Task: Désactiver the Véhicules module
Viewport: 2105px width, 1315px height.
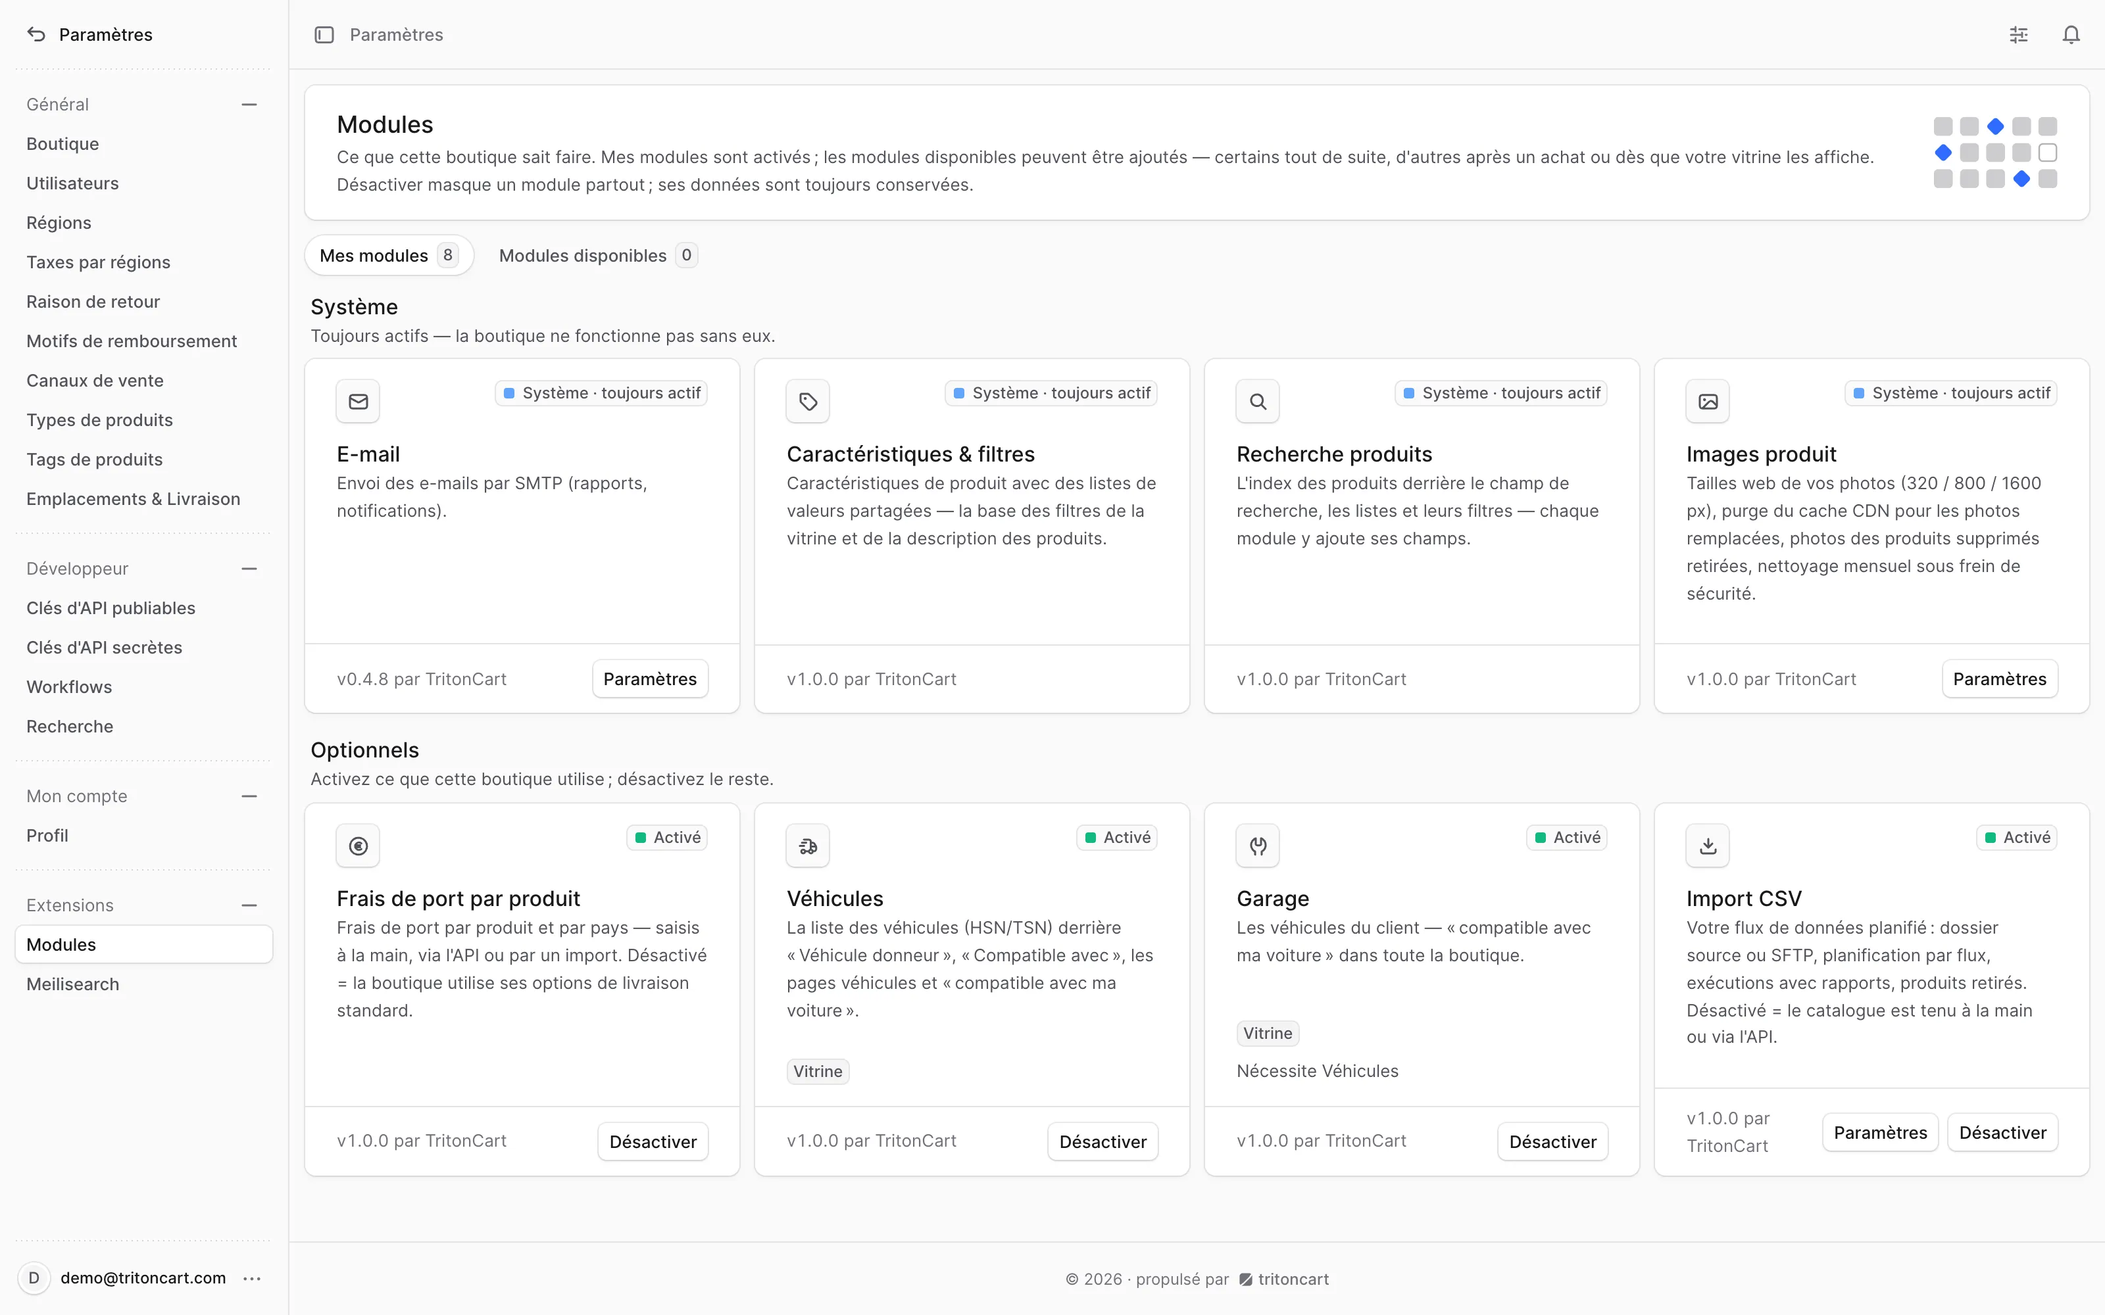Action: pyautogui.click(x=1103, y=1141)
